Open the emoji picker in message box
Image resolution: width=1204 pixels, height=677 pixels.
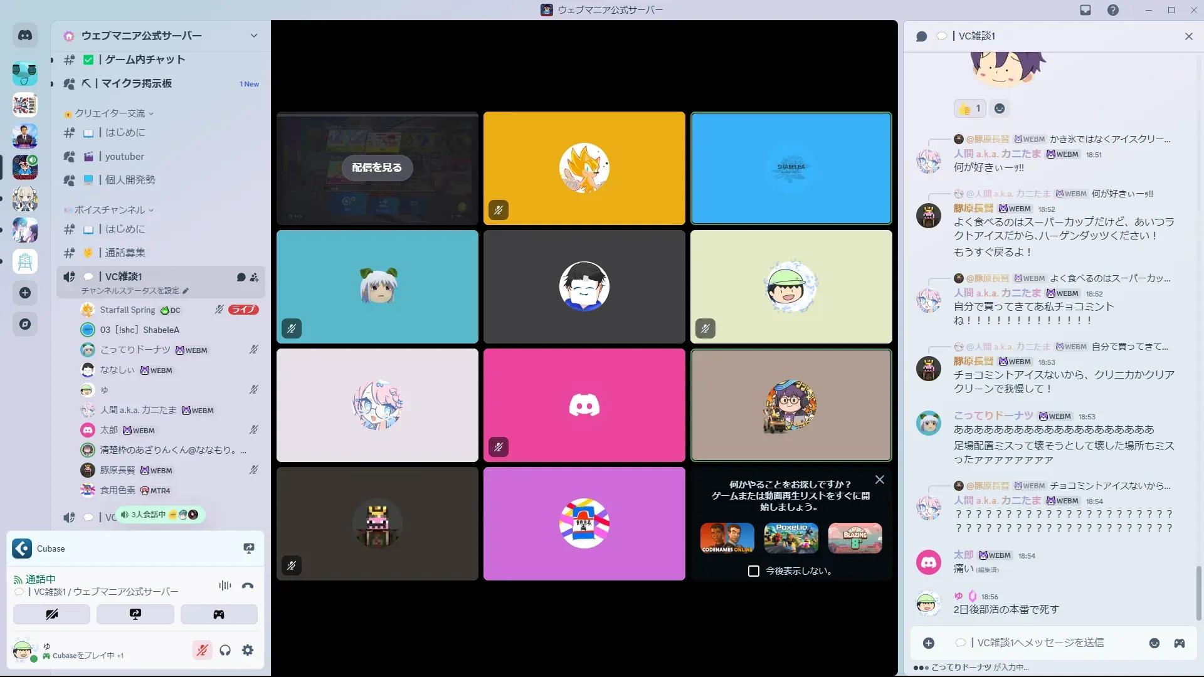(1154, 643)
